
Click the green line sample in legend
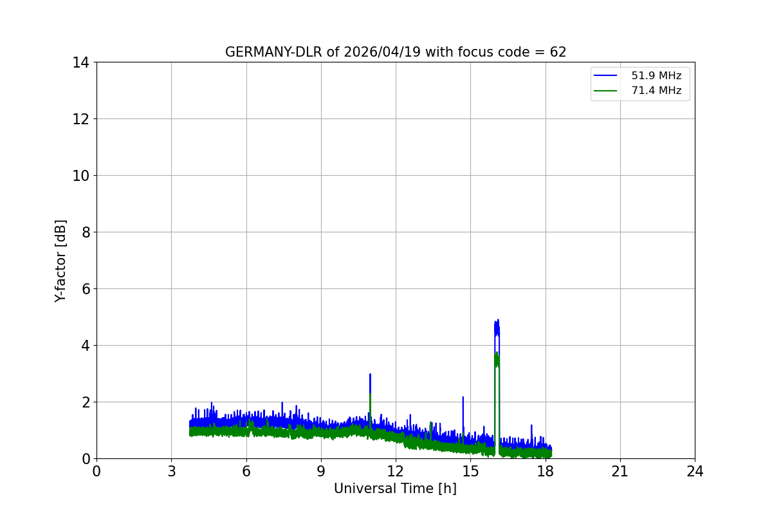[x=605, y=91]
